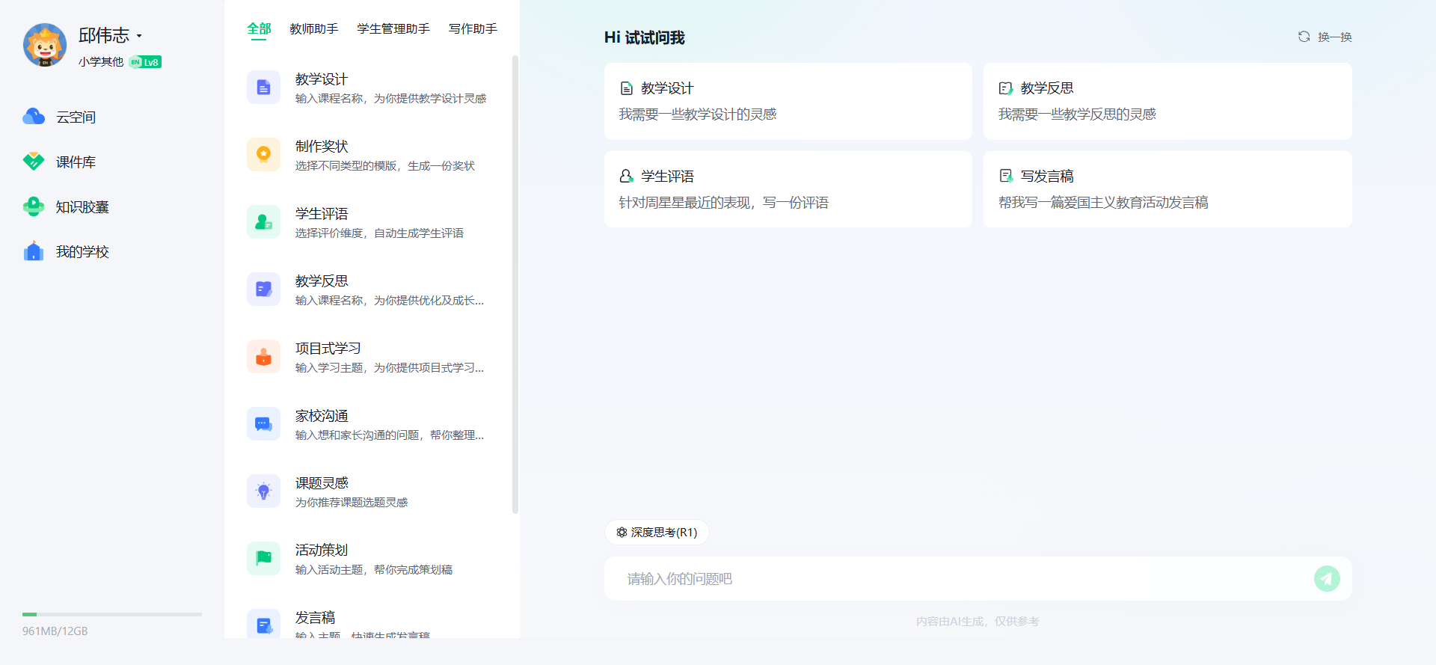Select the 制作奖状 award icon
The image size is (1436, 665).
point(263,155)
